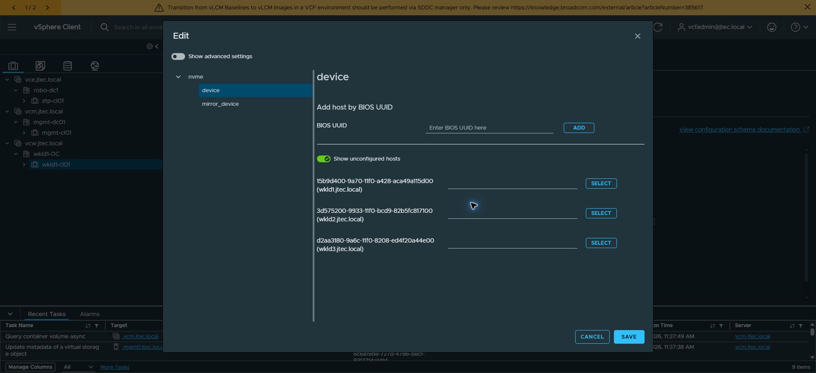Open View configuration schema documentation link
Screen dimensions: 816x373
point(744,130)
